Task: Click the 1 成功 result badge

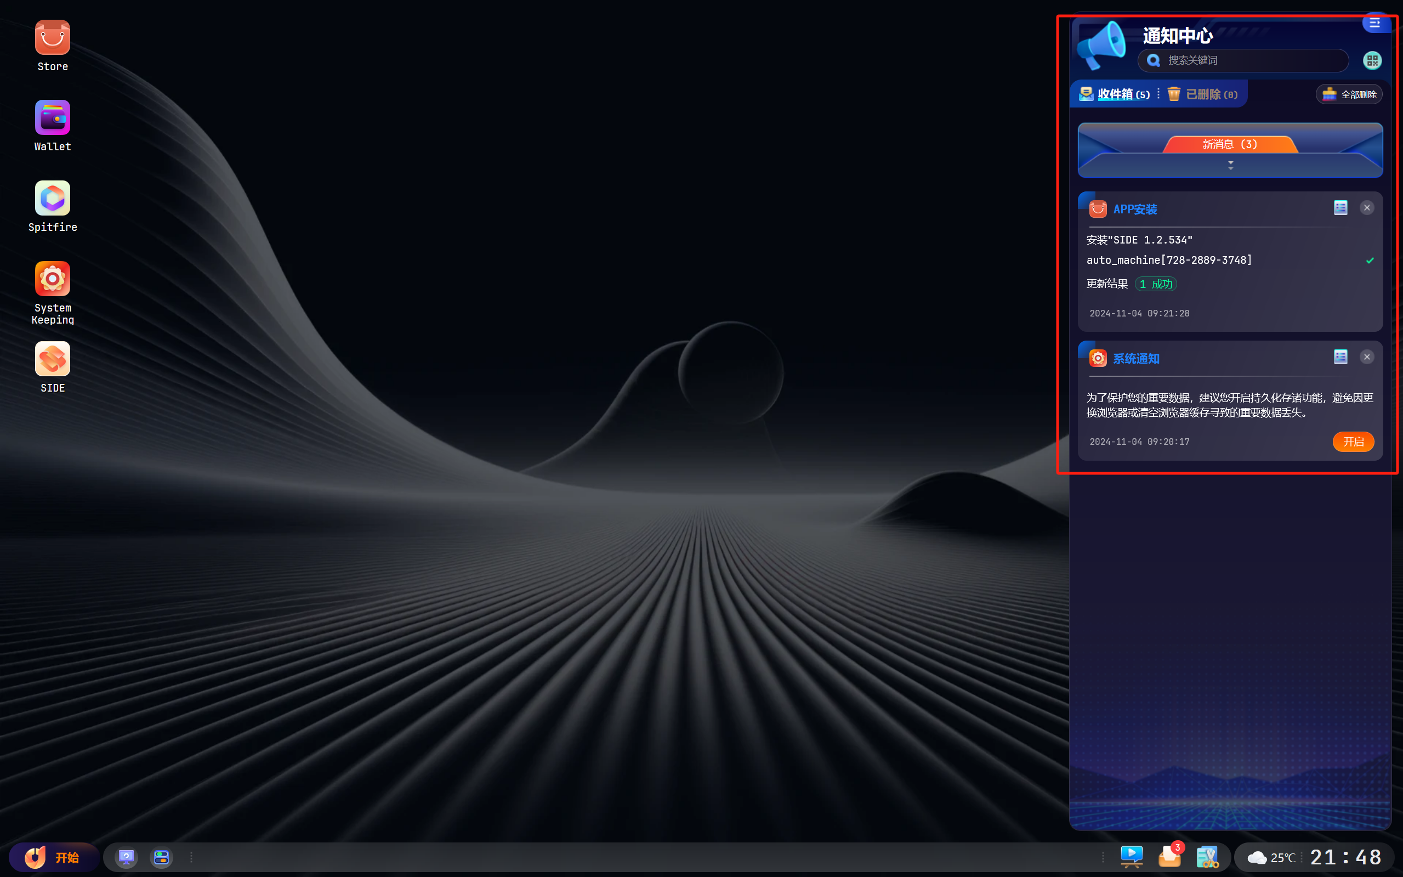Action: 1155,284
